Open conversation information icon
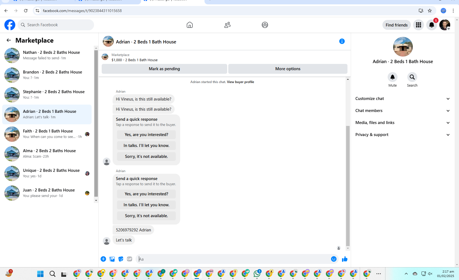The height and width of the screenshot is (280, 459). coord(342,41)
